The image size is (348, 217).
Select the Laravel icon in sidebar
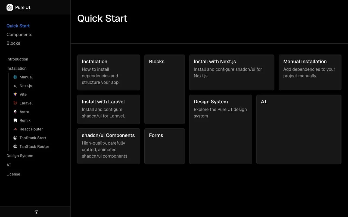[x=15, y=103]
